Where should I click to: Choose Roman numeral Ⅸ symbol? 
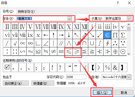[x=61, y=27]
